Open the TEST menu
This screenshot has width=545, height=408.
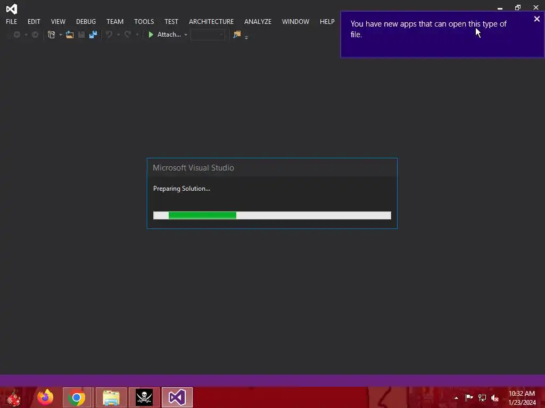pyautogui.click(x=171, y=21)
